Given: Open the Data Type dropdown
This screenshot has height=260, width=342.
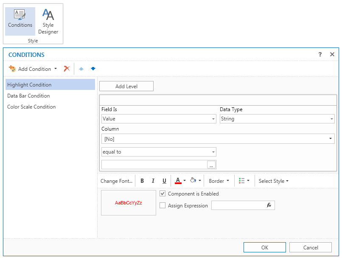Looking at the screenshot, I should [277, 119].
